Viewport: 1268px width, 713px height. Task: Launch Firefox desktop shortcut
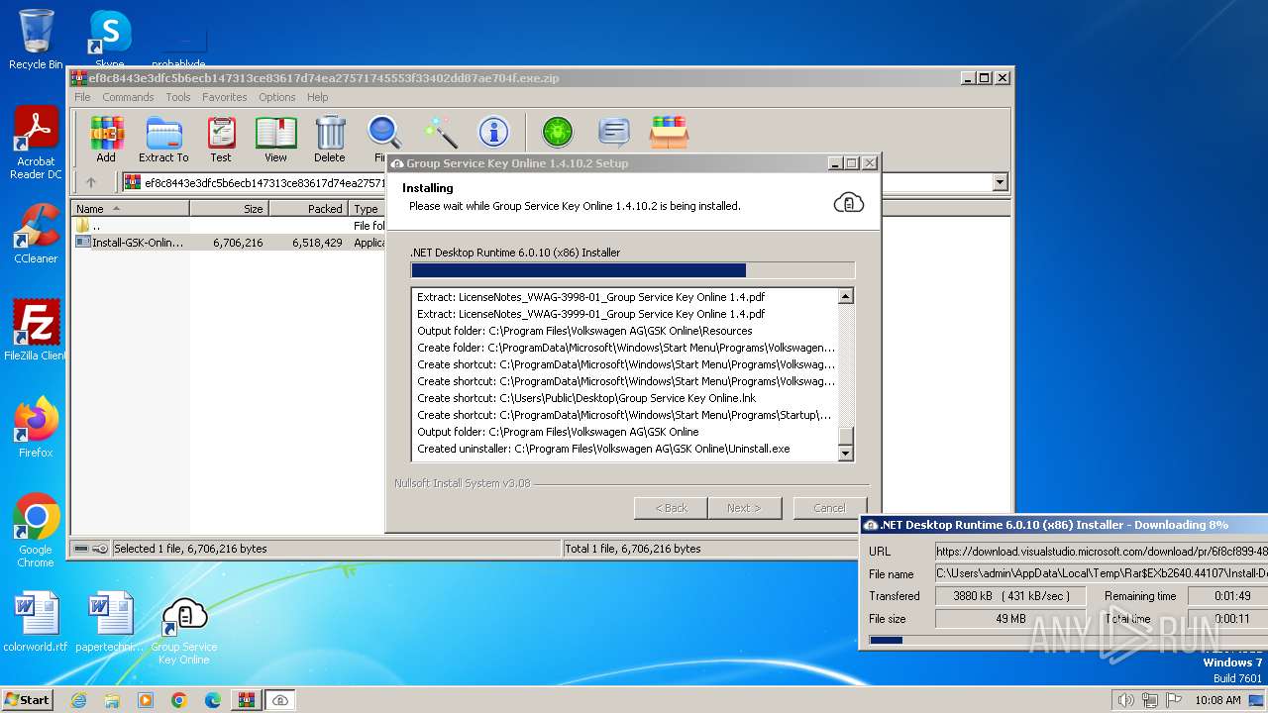pos(36,428)
